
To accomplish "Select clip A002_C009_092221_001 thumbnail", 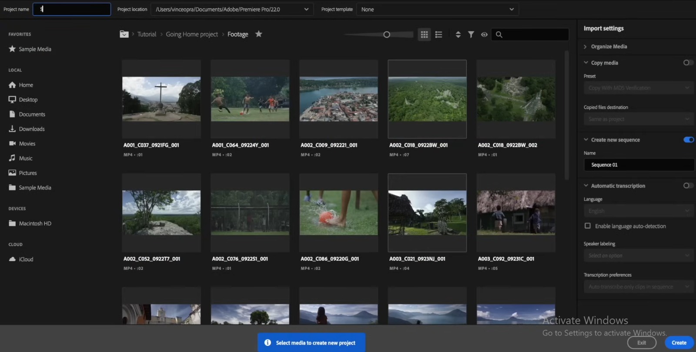I will (x=338, y=99).
